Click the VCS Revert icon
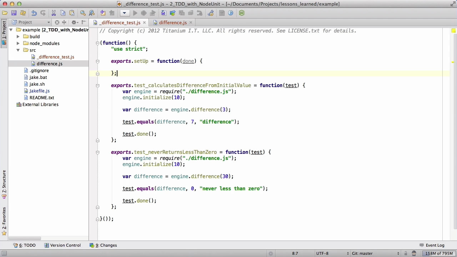 [200, 13]
